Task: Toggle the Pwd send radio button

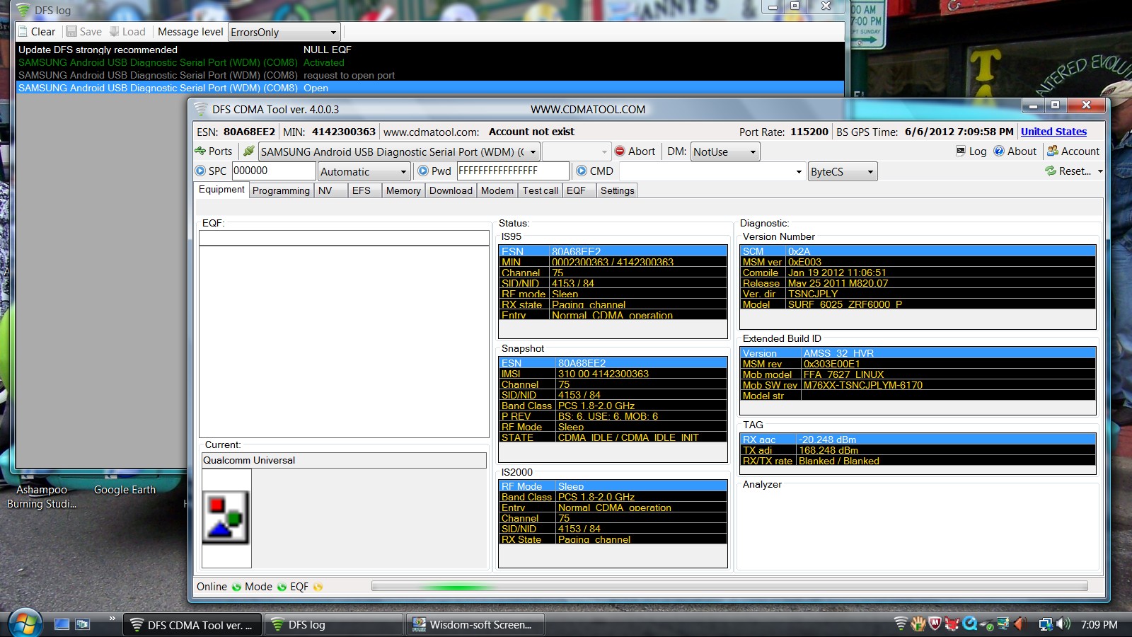Action: [423, 171]
